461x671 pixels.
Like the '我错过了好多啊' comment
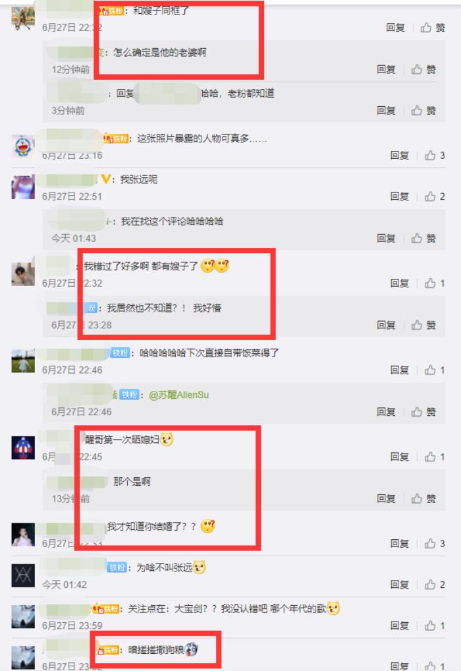click(435, 283)
